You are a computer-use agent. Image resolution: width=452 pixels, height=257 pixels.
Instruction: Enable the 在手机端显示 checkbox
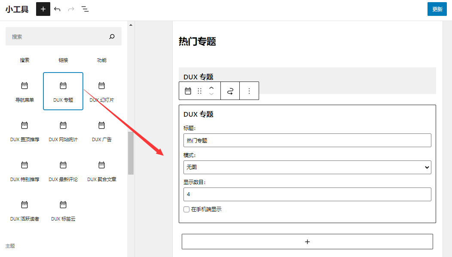click(x=186, y=209)
